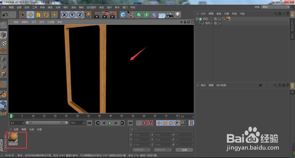Click the record active objects button
This screenshot has height=158, width=295.
pyautogui.click(x=138, y=123)
